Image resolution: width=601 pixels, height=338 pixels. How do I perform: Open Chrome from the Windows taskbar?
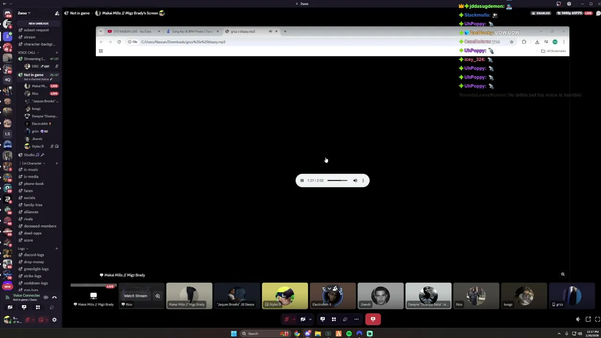pyautogui.click(x=297, y=334)
